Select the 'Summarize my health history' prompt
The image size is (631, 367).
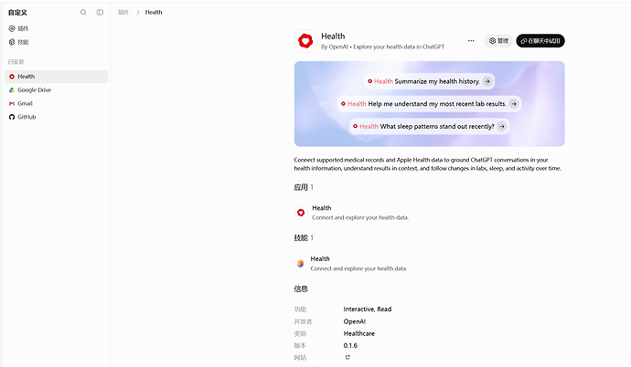click(x=430, y=81)
